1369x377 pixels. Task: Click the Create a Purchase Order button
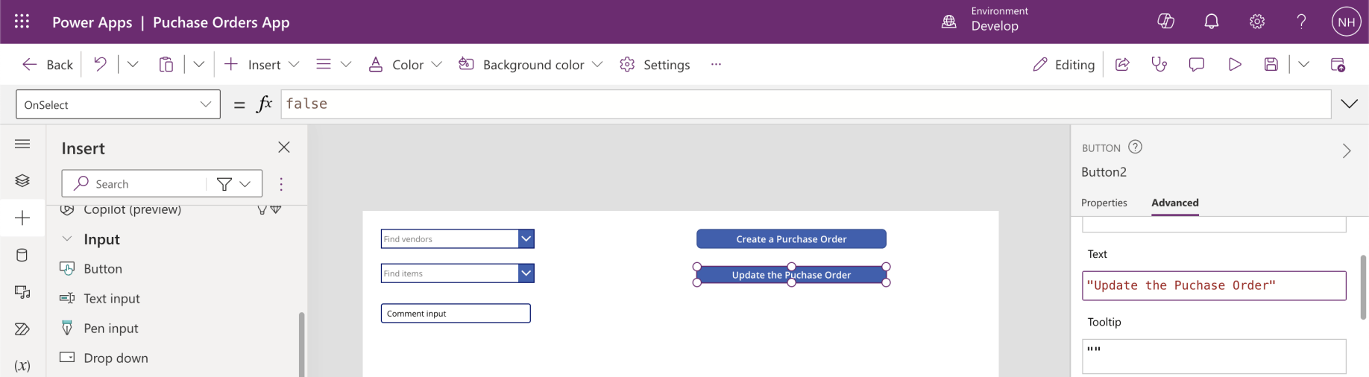click(791, 239)
